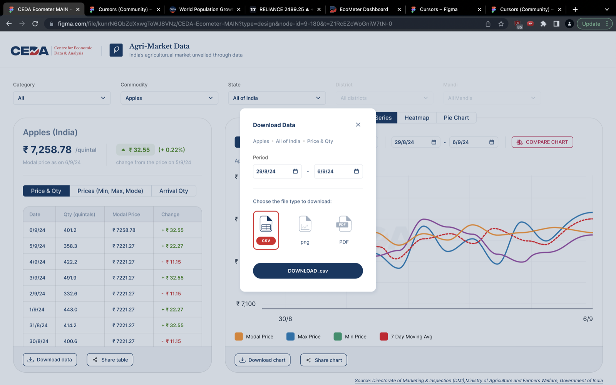616x385 pixels.
Task: Click the Share table button
Action: pos(110,360)
